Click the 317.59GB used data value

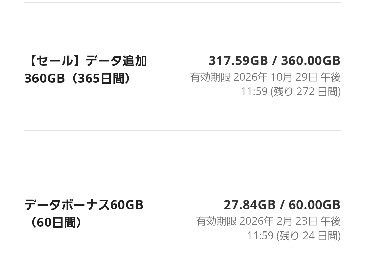coord(238,61)
